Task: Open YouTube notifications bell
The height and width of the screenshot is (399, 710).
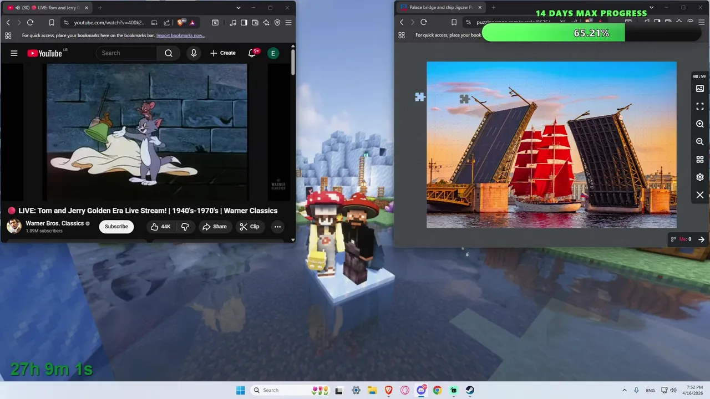Action: (x=252, y=53)
